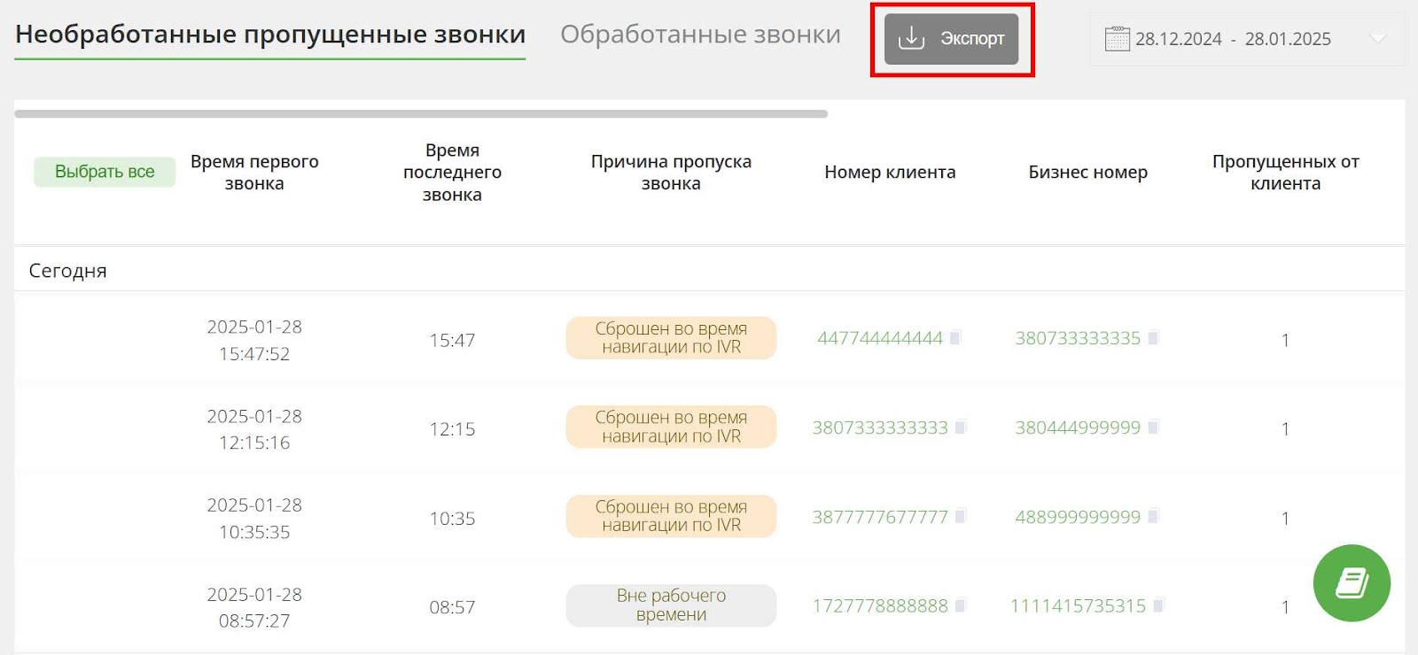Click missed count 1 in 12:15 row

(x=1285, y=429)
